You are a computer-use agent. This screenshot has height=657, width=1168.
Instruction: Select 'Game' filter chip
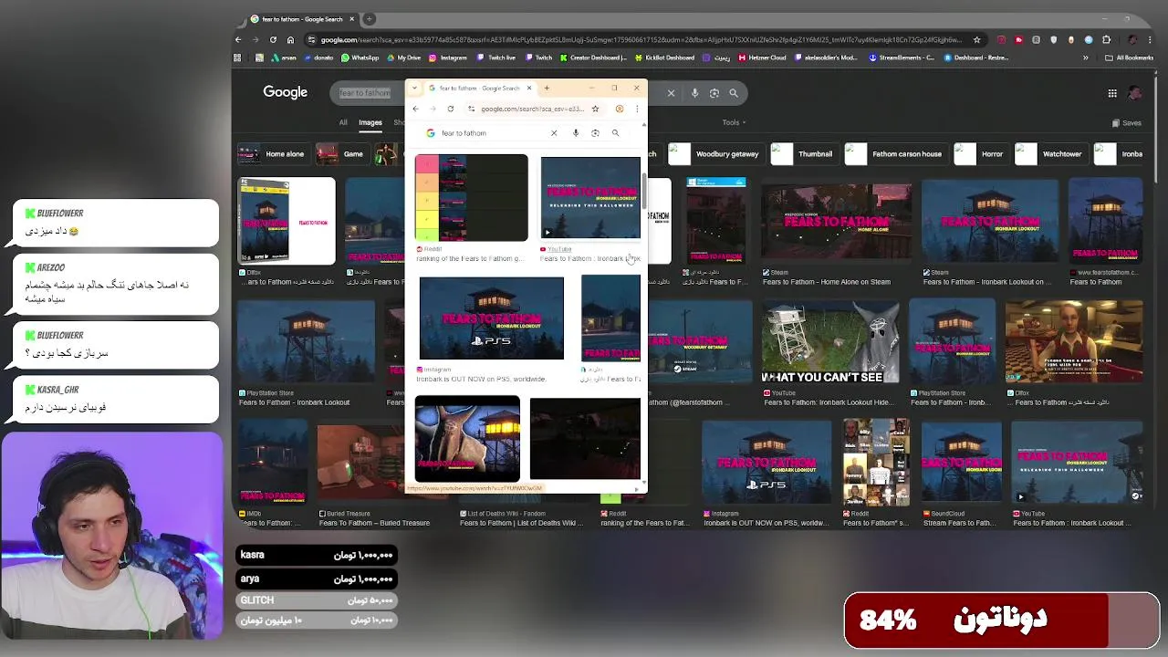[x=343, y=154]
